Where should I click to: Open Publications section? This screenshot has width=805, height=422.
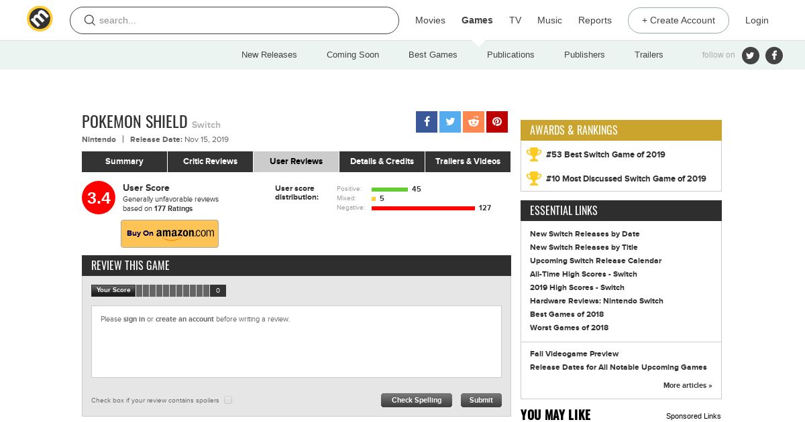[511, 55]
